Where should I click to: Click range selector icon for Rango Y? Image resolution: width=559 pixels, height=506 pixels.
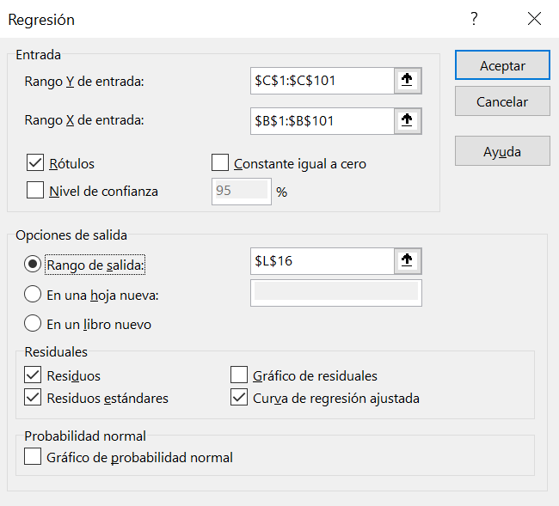[x=408, y=81]
